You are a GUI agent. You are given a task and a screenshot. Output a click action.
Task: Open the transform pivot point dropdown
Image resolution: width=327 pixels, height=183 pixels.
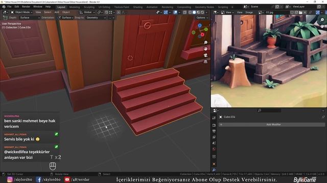tap(100, 12)
